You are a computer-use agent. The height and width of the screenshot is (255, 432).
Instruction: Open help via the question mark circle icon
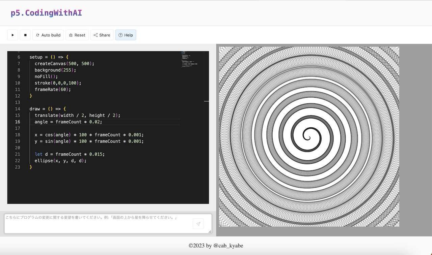tap(120, 35)
